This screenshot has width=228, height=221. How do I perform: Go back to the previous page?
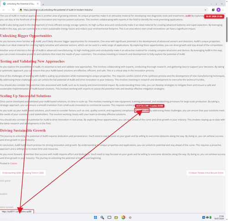coord(4,10)
